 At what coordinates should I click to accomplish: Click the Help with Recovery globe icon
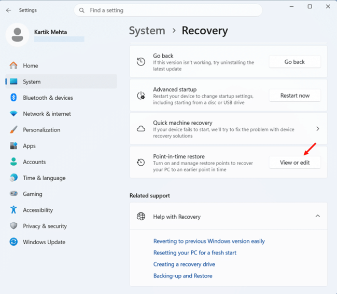tap(141, 216)
